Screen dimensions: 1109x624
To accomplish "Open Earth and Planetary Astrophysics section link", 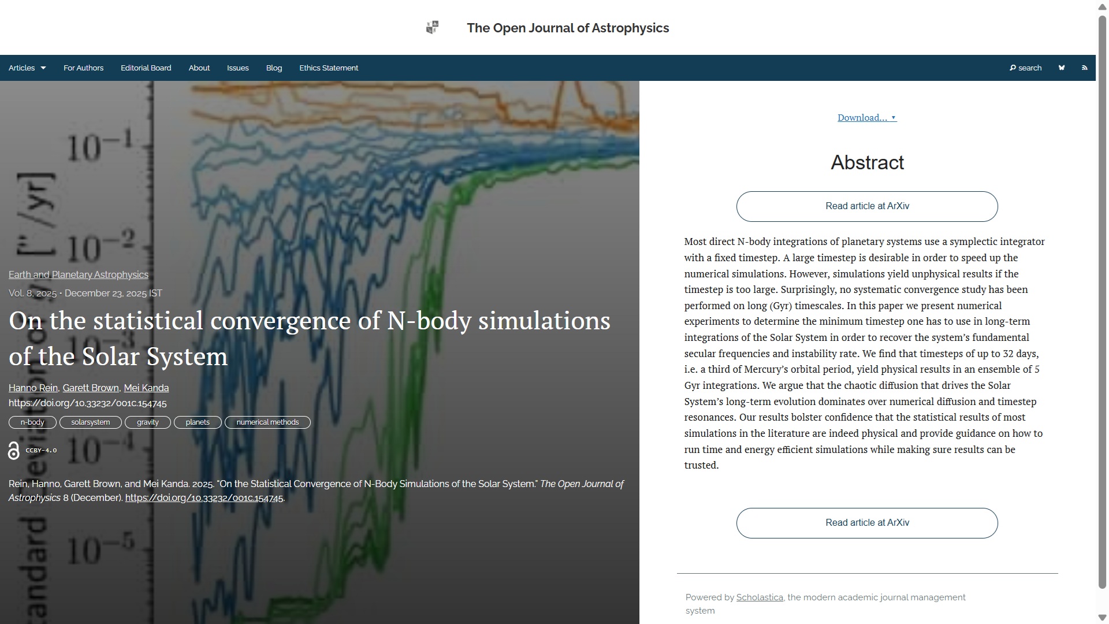I will tap(78, 275).
